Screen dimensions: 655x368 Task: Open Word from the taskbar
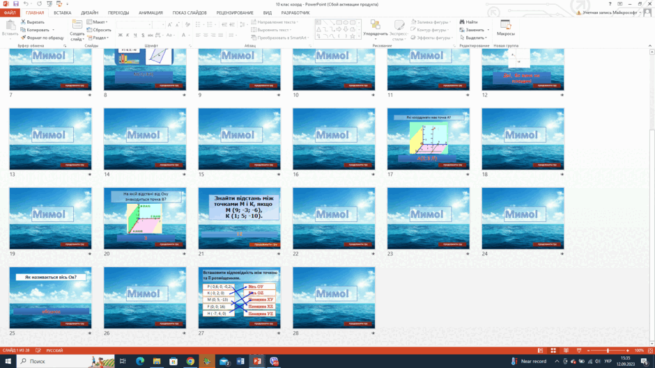point(240,361)
